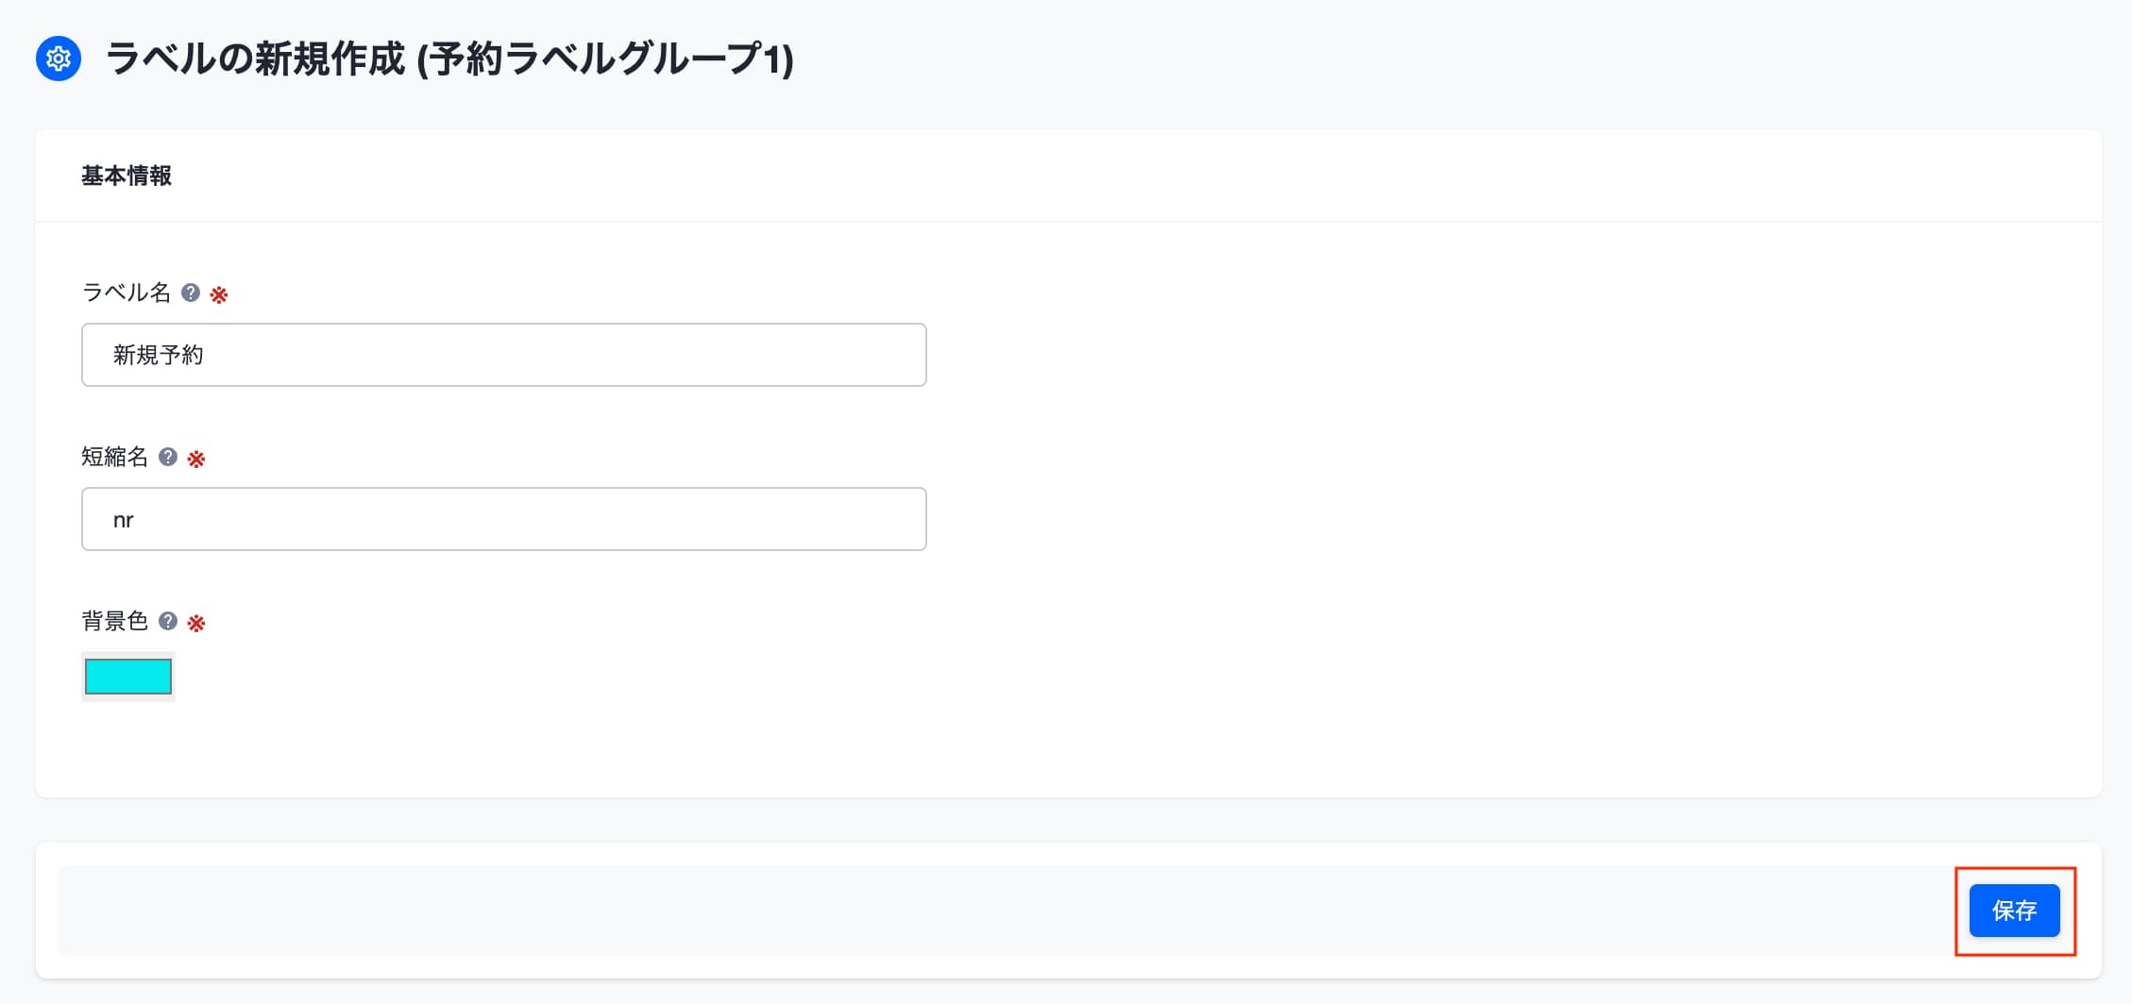Click the 背景色 field label text
Viewport: 2132px width, 1004px height.
[x=115, y=621]
